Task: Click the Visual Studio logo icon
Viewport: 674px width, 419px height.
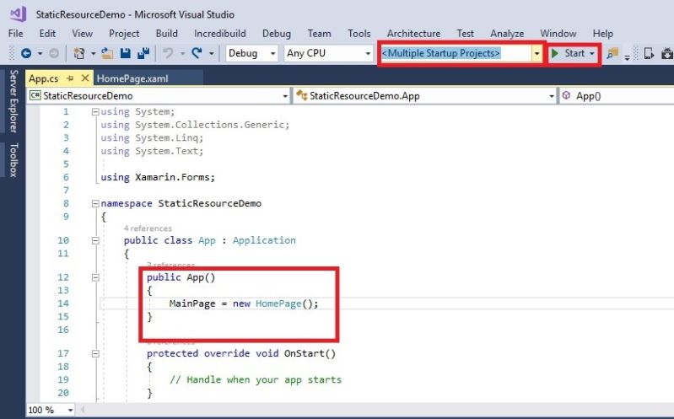Action: 18,13
